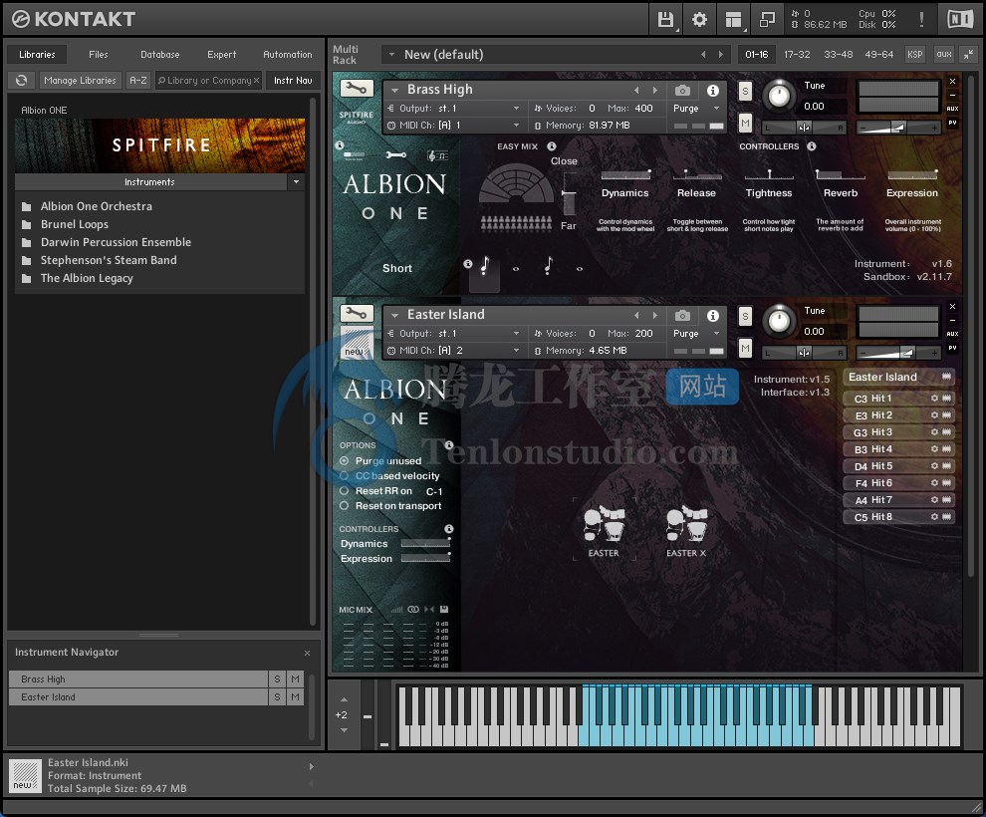Image resolution: width=986 pixels, height=817 pixels.
Task: Open Easter Island instrument name dropdown
Action: click(395, 315)
